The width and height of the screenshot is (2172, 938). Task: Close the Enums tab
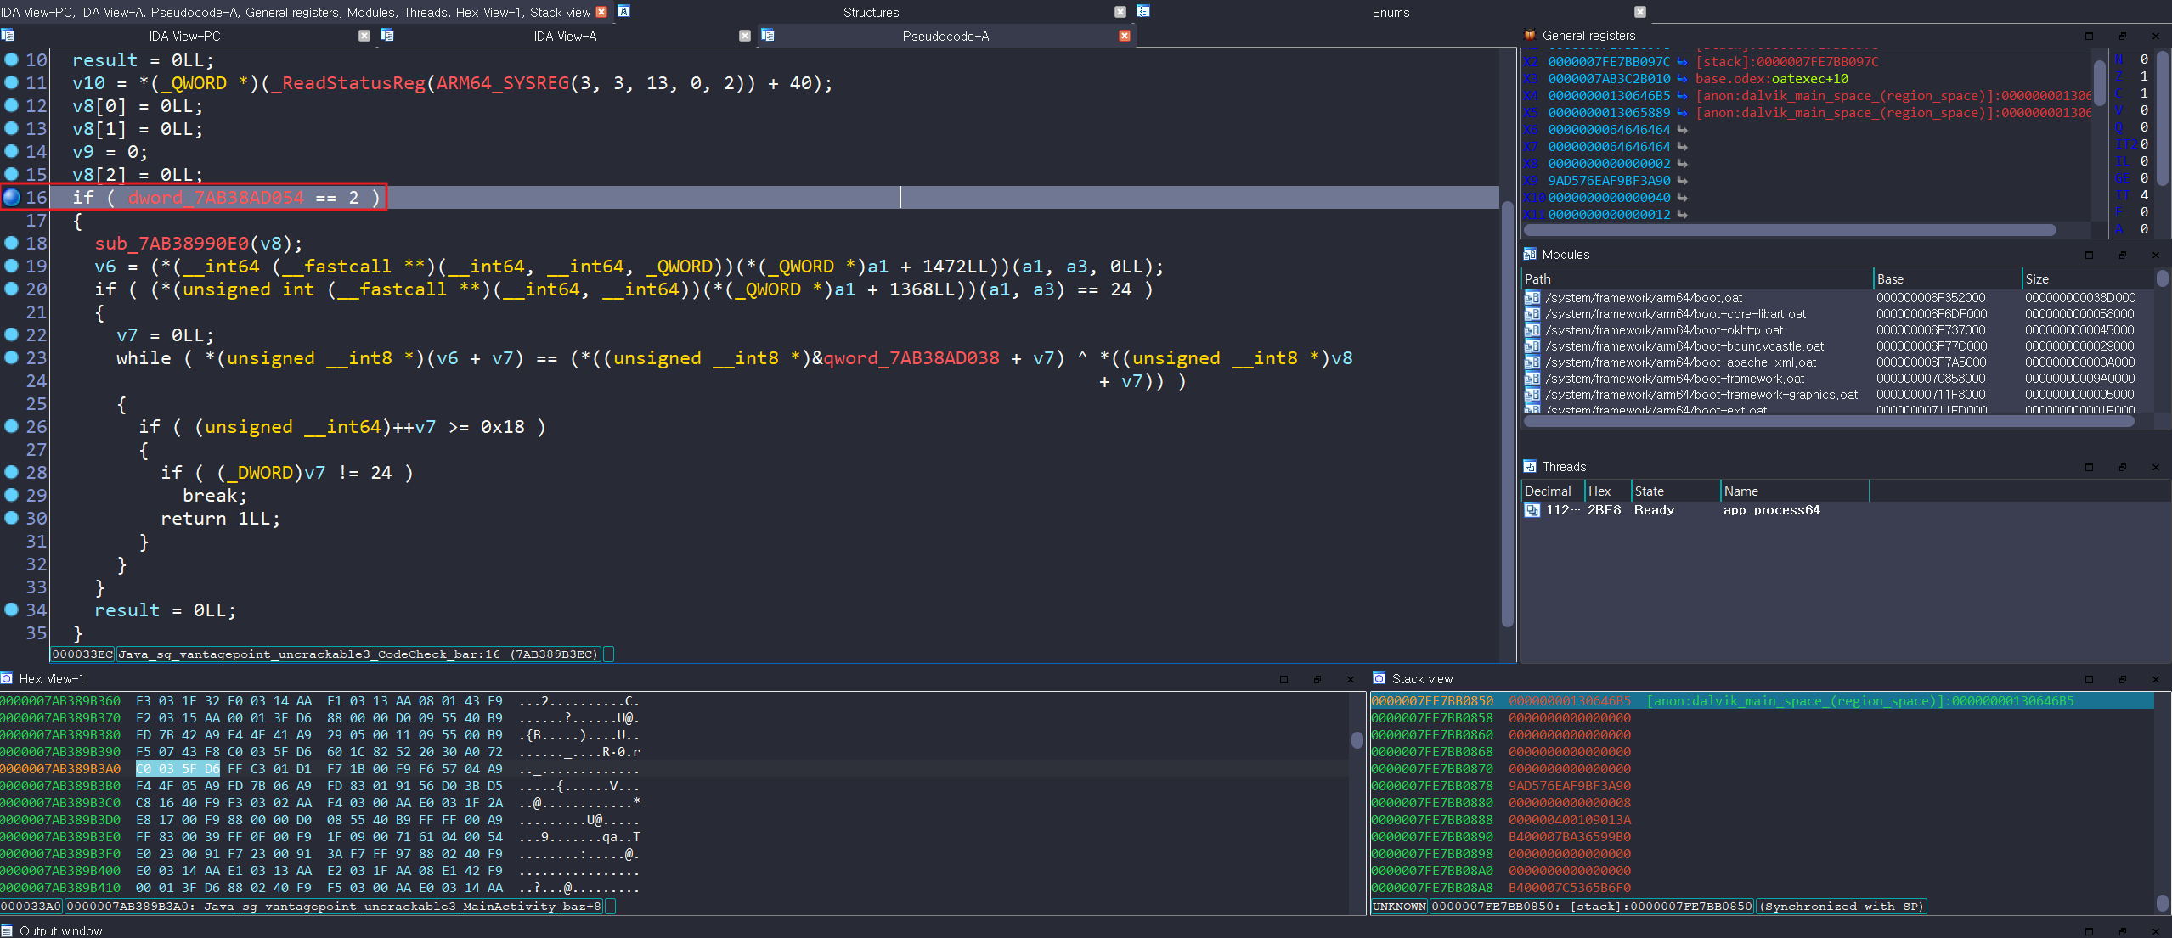pos(1640,12)
